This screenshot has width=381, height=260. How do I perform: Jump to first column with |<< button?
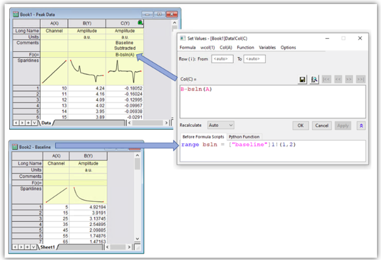tap(326, 80)
